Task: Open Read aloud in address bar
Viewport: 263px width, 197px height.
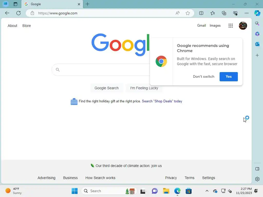Action: (x=177, y=13)
